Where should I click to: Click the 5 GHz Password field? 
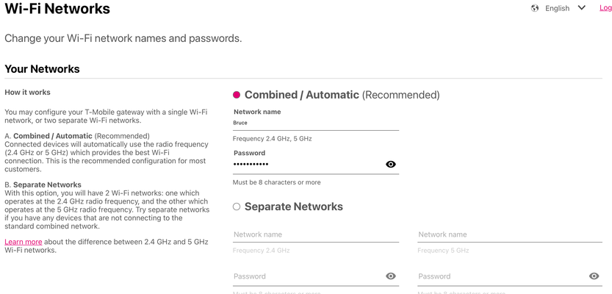(503, 276)
